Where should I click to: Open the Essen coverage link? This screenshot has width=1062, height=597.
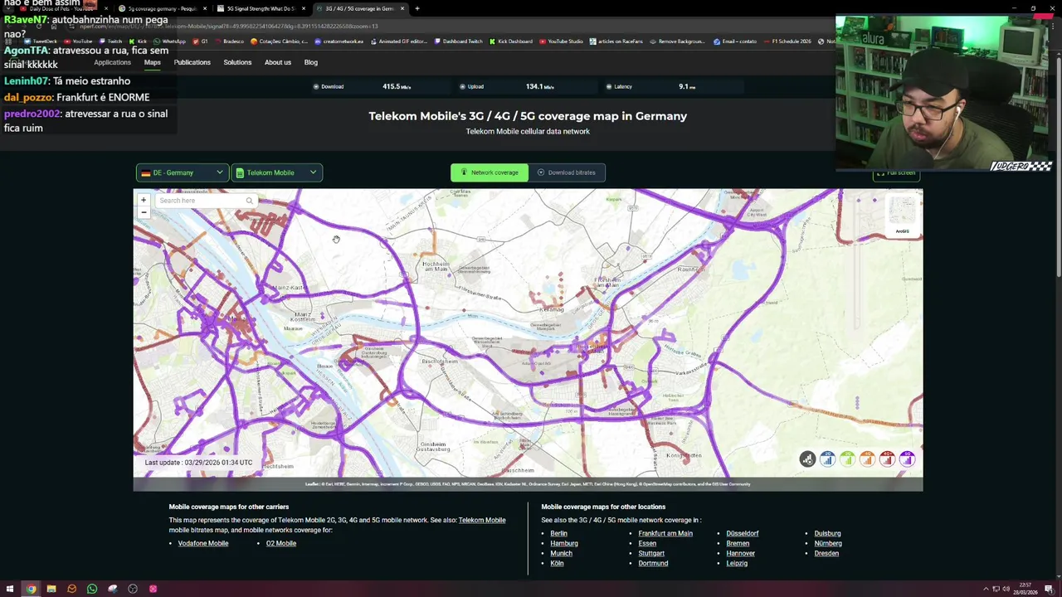647,543
